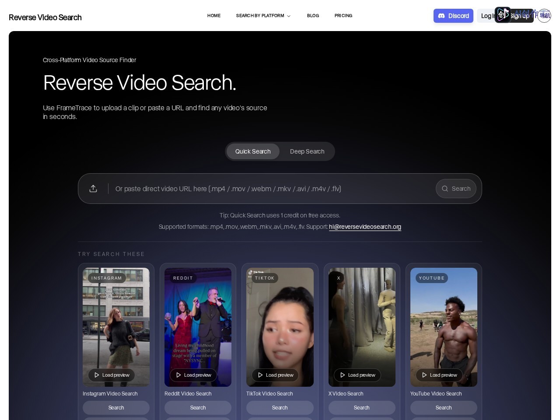
Task: Select the Quick Search tab
Action: click(x=253, y=151)
